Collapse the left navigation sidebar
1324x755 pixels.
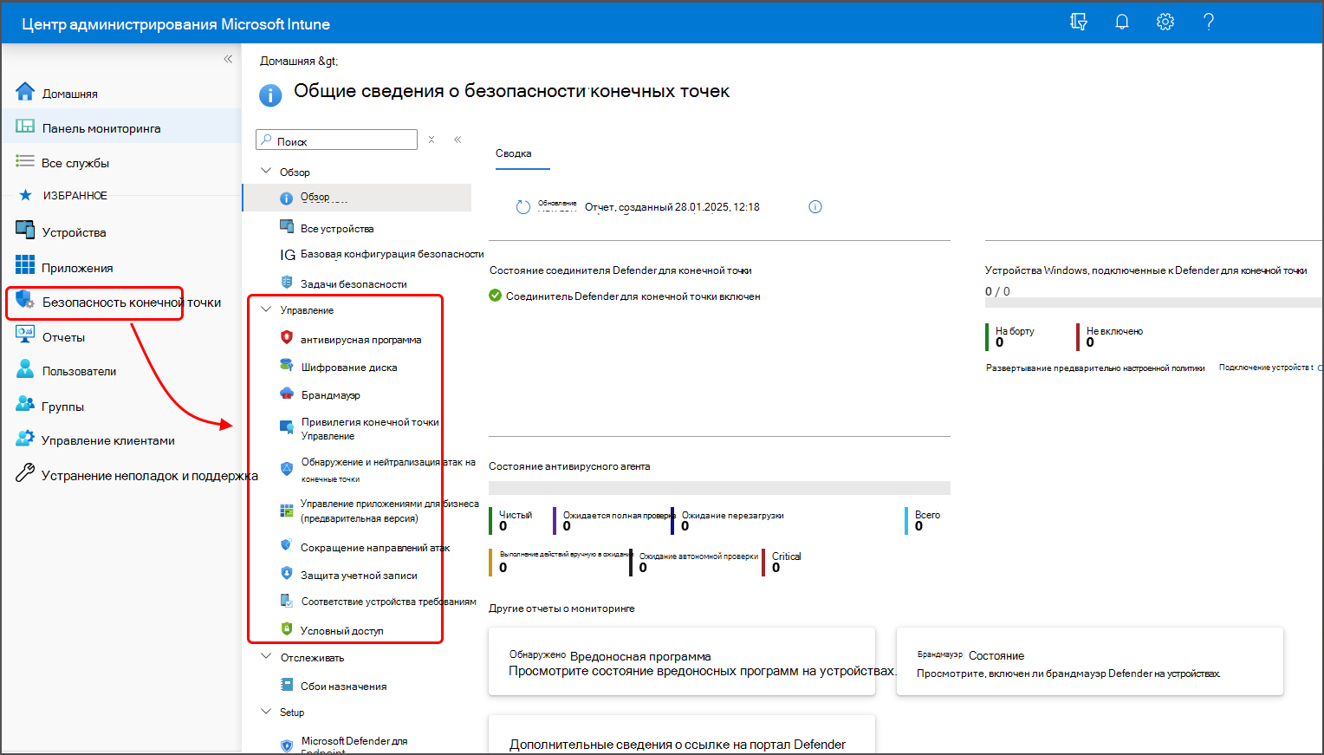(x=228, y=59)
